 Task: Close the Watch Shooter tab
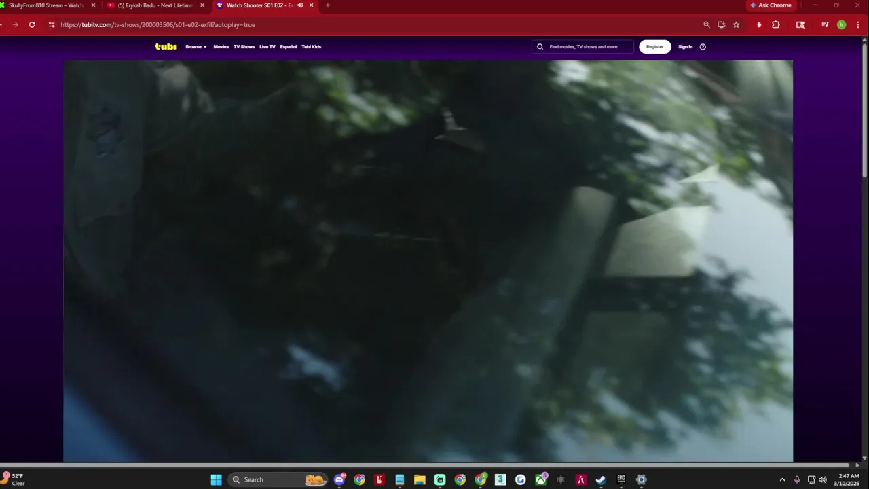[x=312, y=5]
